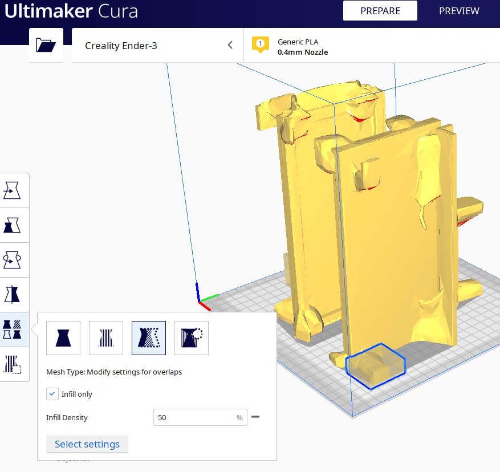Set mesh type to Don't support overlaps
Screen dimensions: 500x472
coord(192,338)
